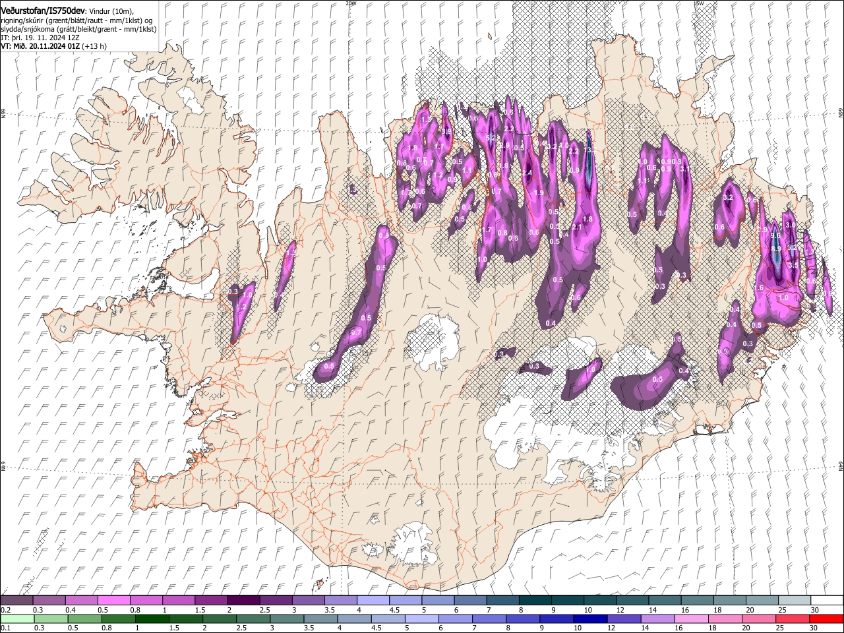Click bottom legend swatch between 8 and 9
The width and height of the screenshot is (844, 633).
tap(522, 619)
